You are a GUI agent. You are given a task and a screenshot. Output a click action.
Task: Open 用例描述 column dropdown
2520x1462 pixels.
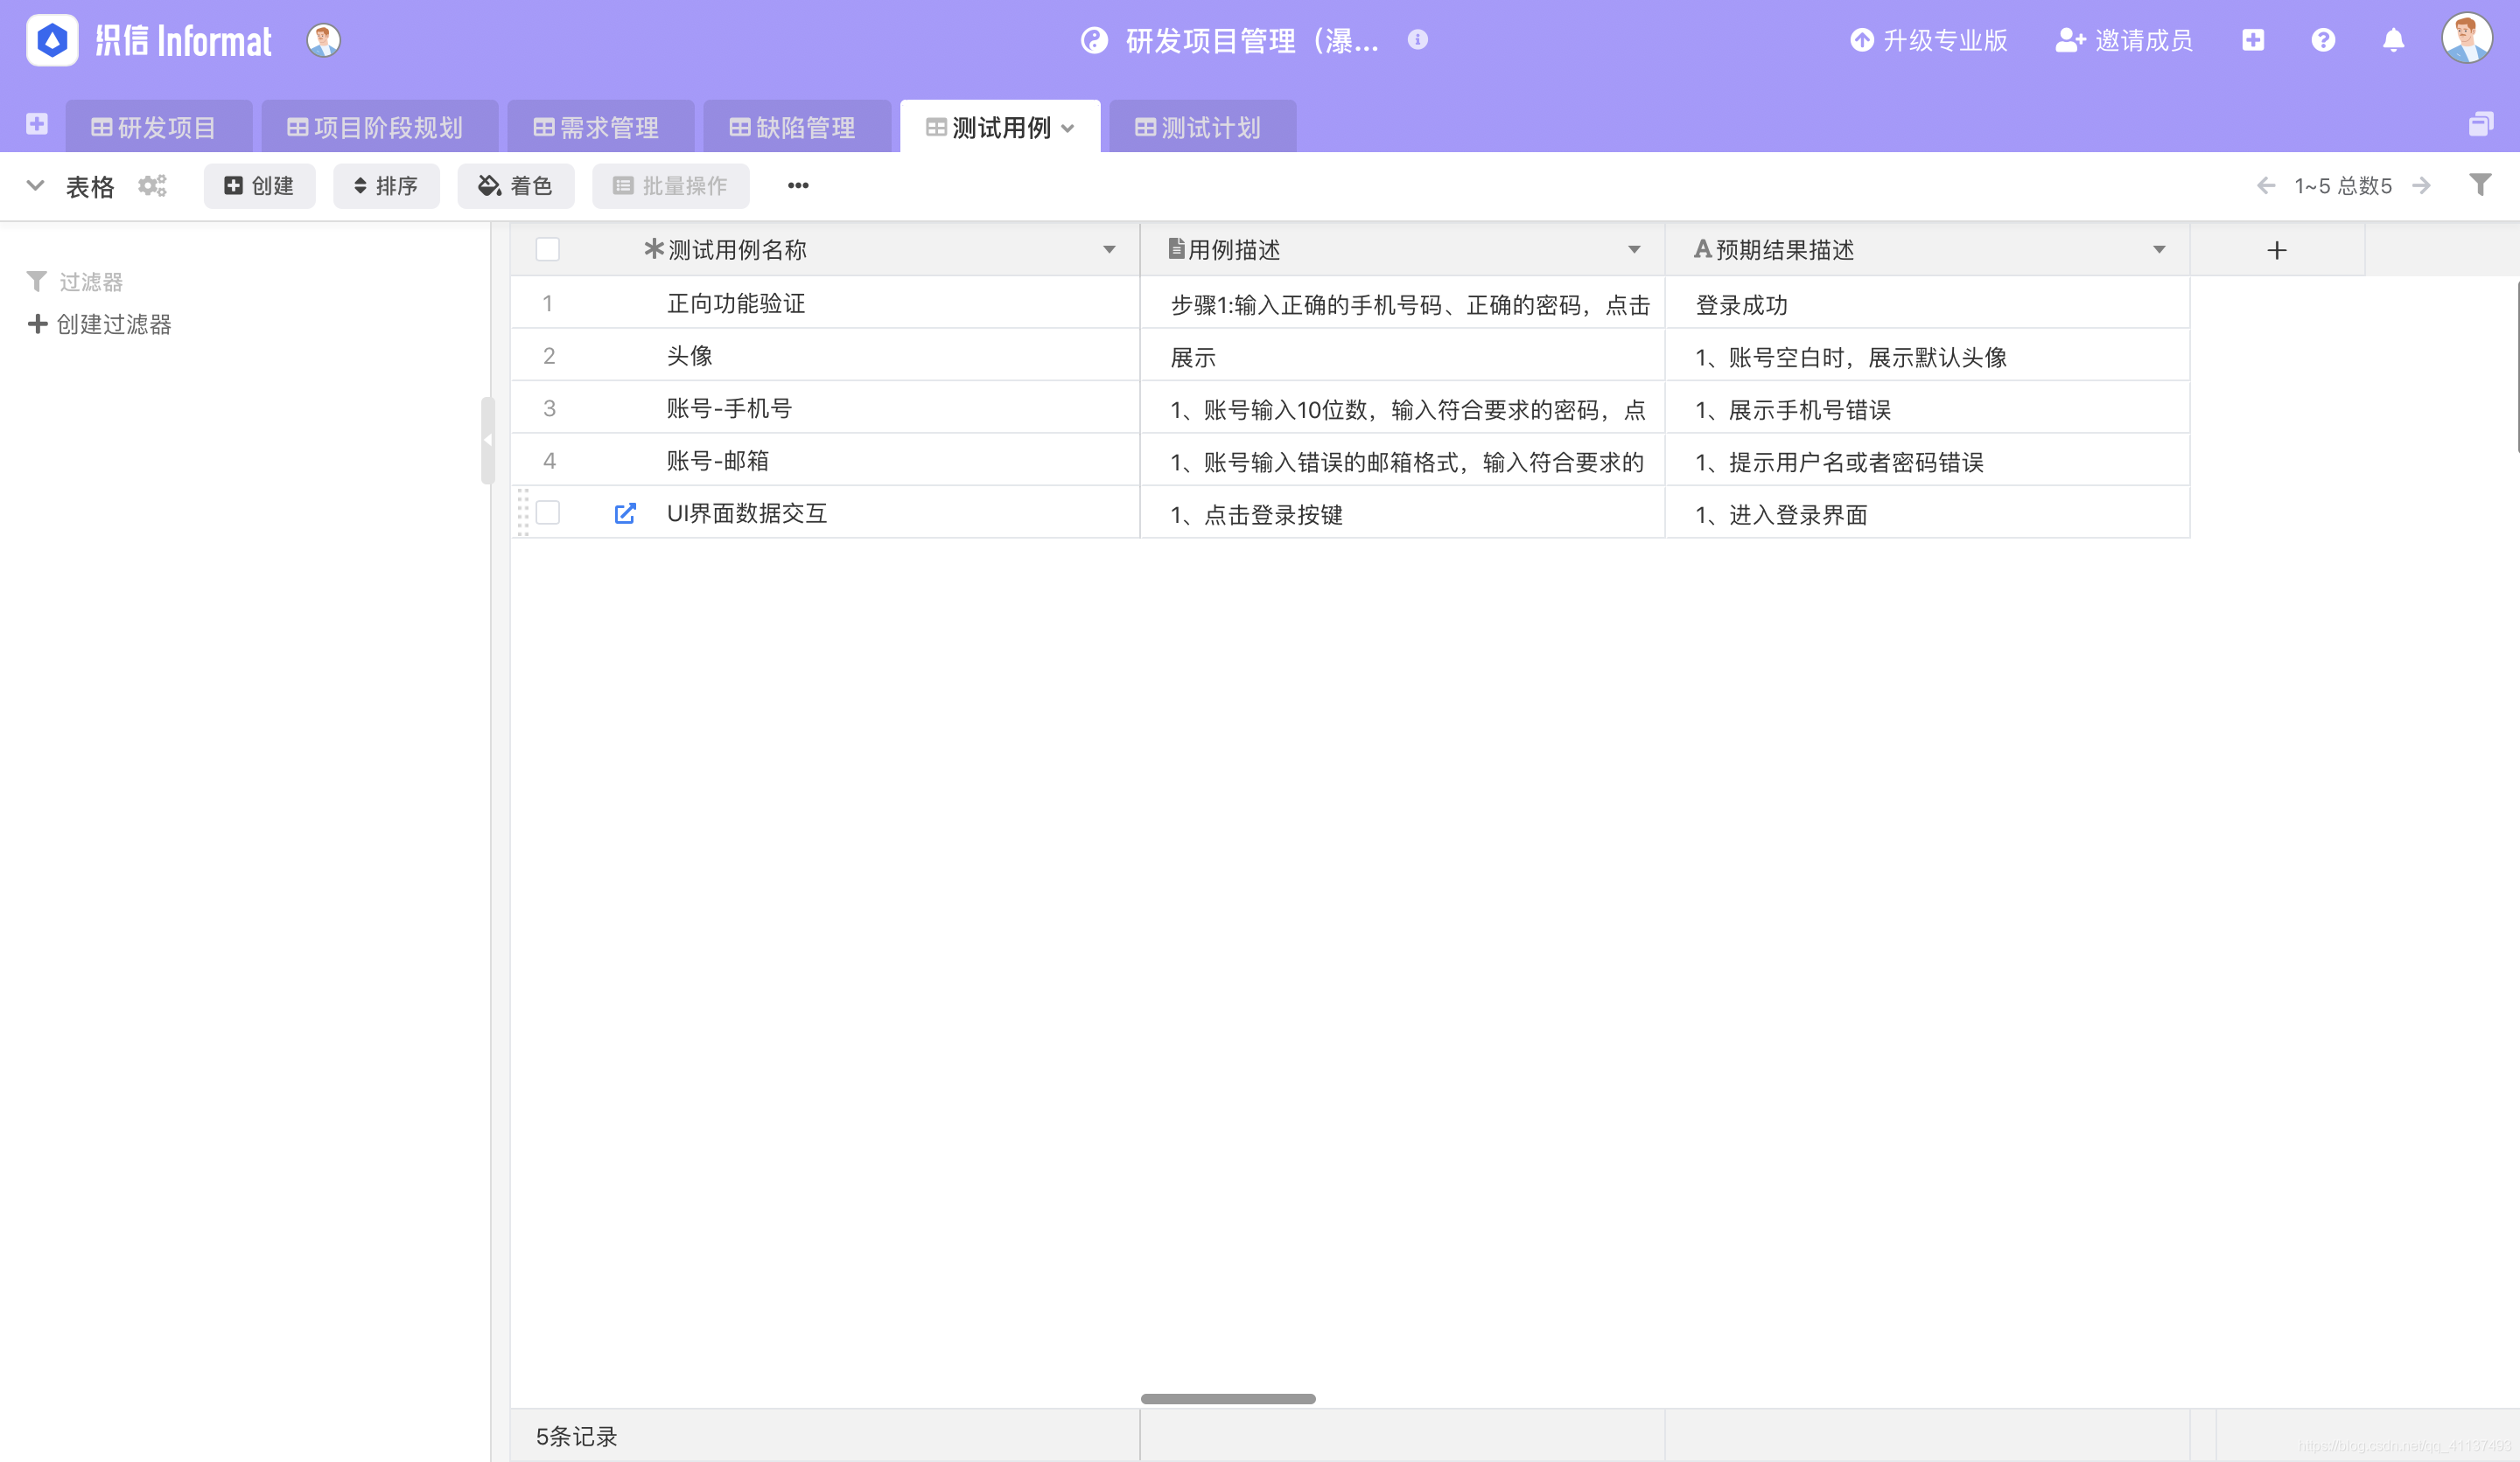(x=1634, y=250)
